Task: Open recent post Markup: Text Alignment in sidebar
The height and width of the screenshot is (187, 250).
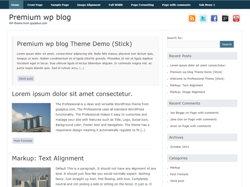Action: pyautogui.click(x=187, y=85)
